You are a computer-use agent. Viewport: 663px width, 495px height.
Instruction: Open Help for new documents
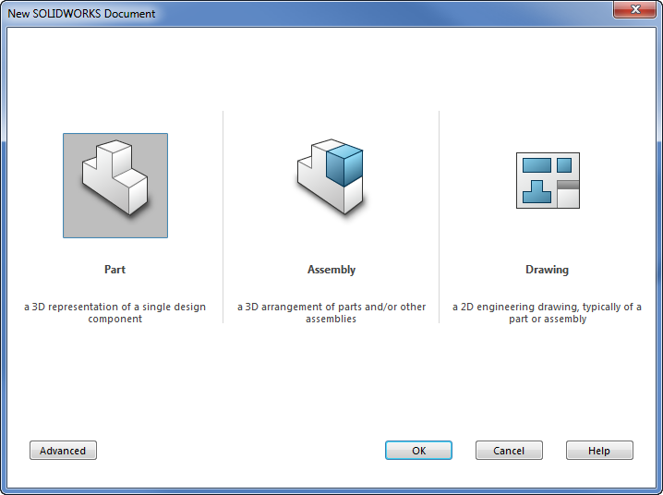(599, 450)
